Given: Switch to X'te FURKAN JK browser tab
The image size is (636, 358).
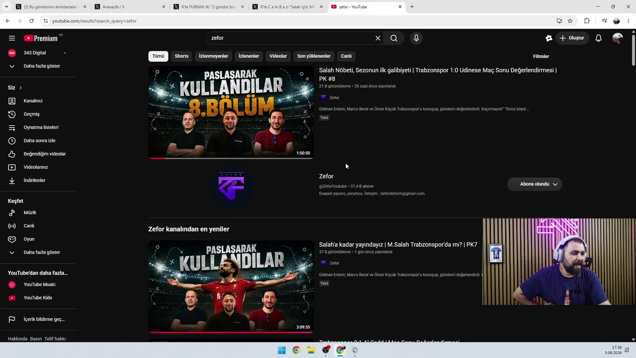Looking at the screenshot, I should [209, 7].
